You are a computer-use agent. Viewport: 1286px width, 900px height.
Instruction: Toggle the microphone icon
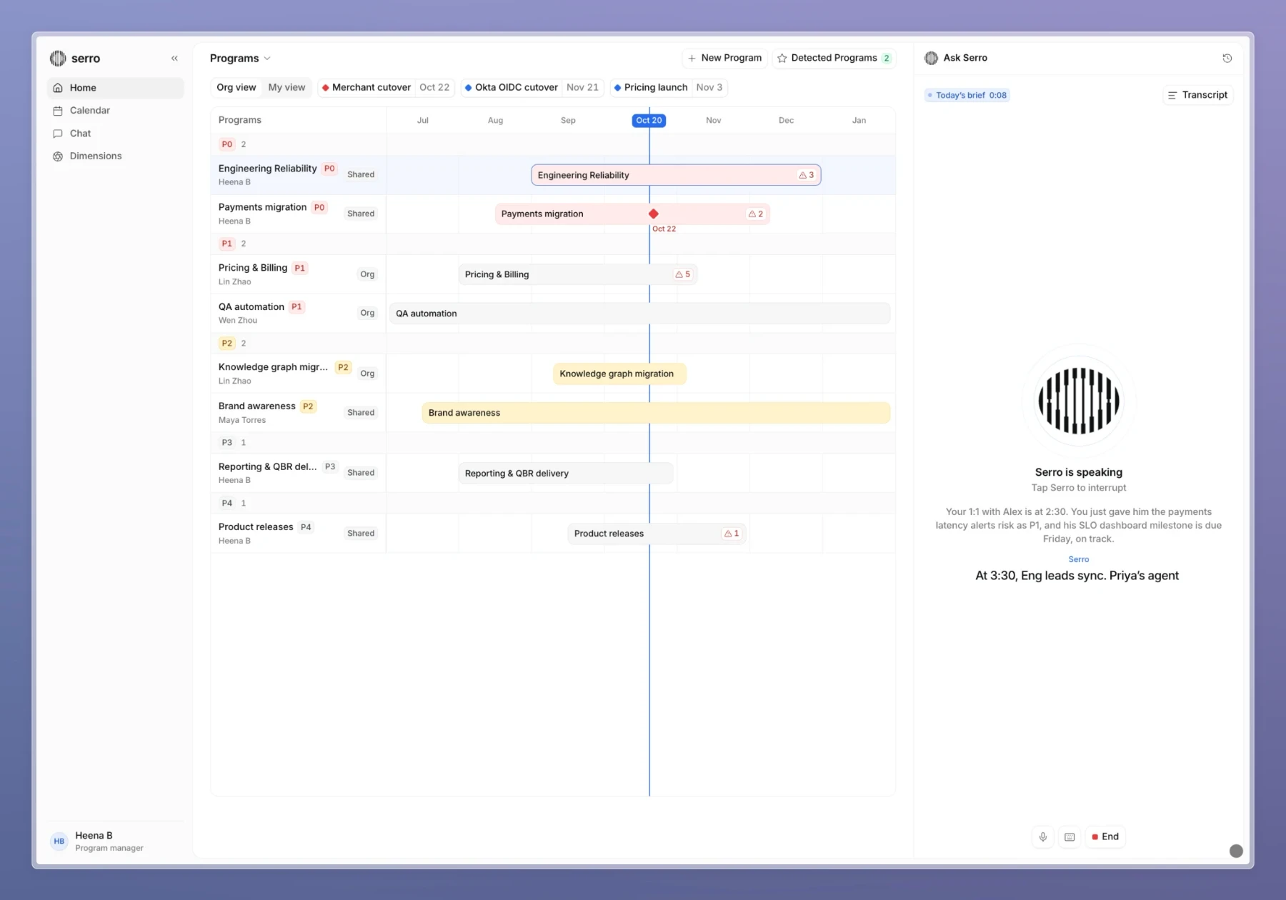tap(1043, 837)
